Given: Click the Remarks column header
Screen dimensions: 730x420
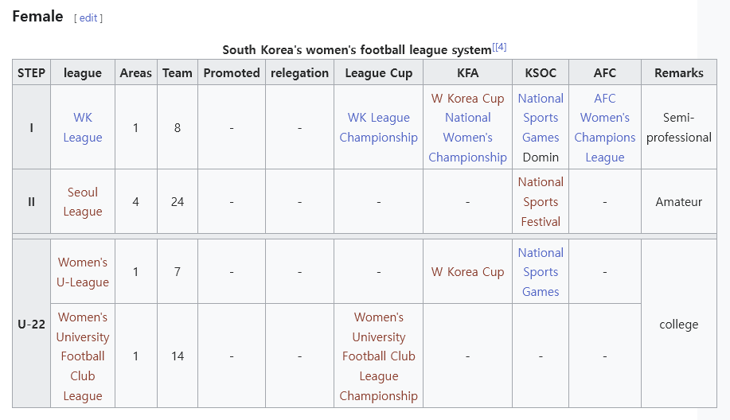Looking at the screenshot, I should [x=678, y=72].
